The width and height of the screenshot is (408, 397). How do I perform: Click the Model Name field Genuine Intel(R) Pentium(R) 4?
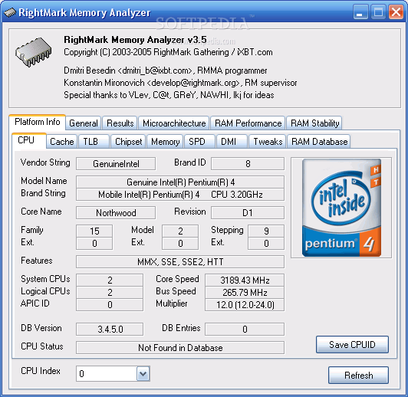coord(180,182)
